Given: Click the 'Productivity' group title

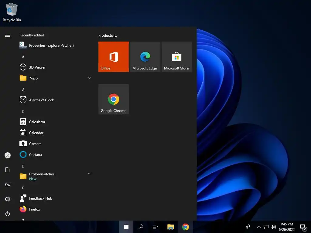Looking at the screenshot, I should click(108, 35).
